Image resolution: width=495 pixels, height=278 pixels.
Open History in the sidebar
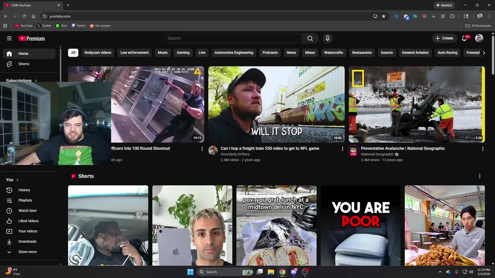29,190
